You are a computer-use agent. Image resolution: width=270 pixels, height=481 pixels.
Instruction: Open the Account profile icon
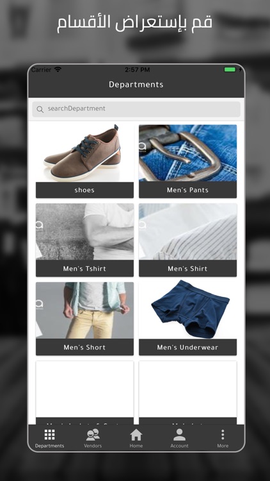[x=179, y=434]
